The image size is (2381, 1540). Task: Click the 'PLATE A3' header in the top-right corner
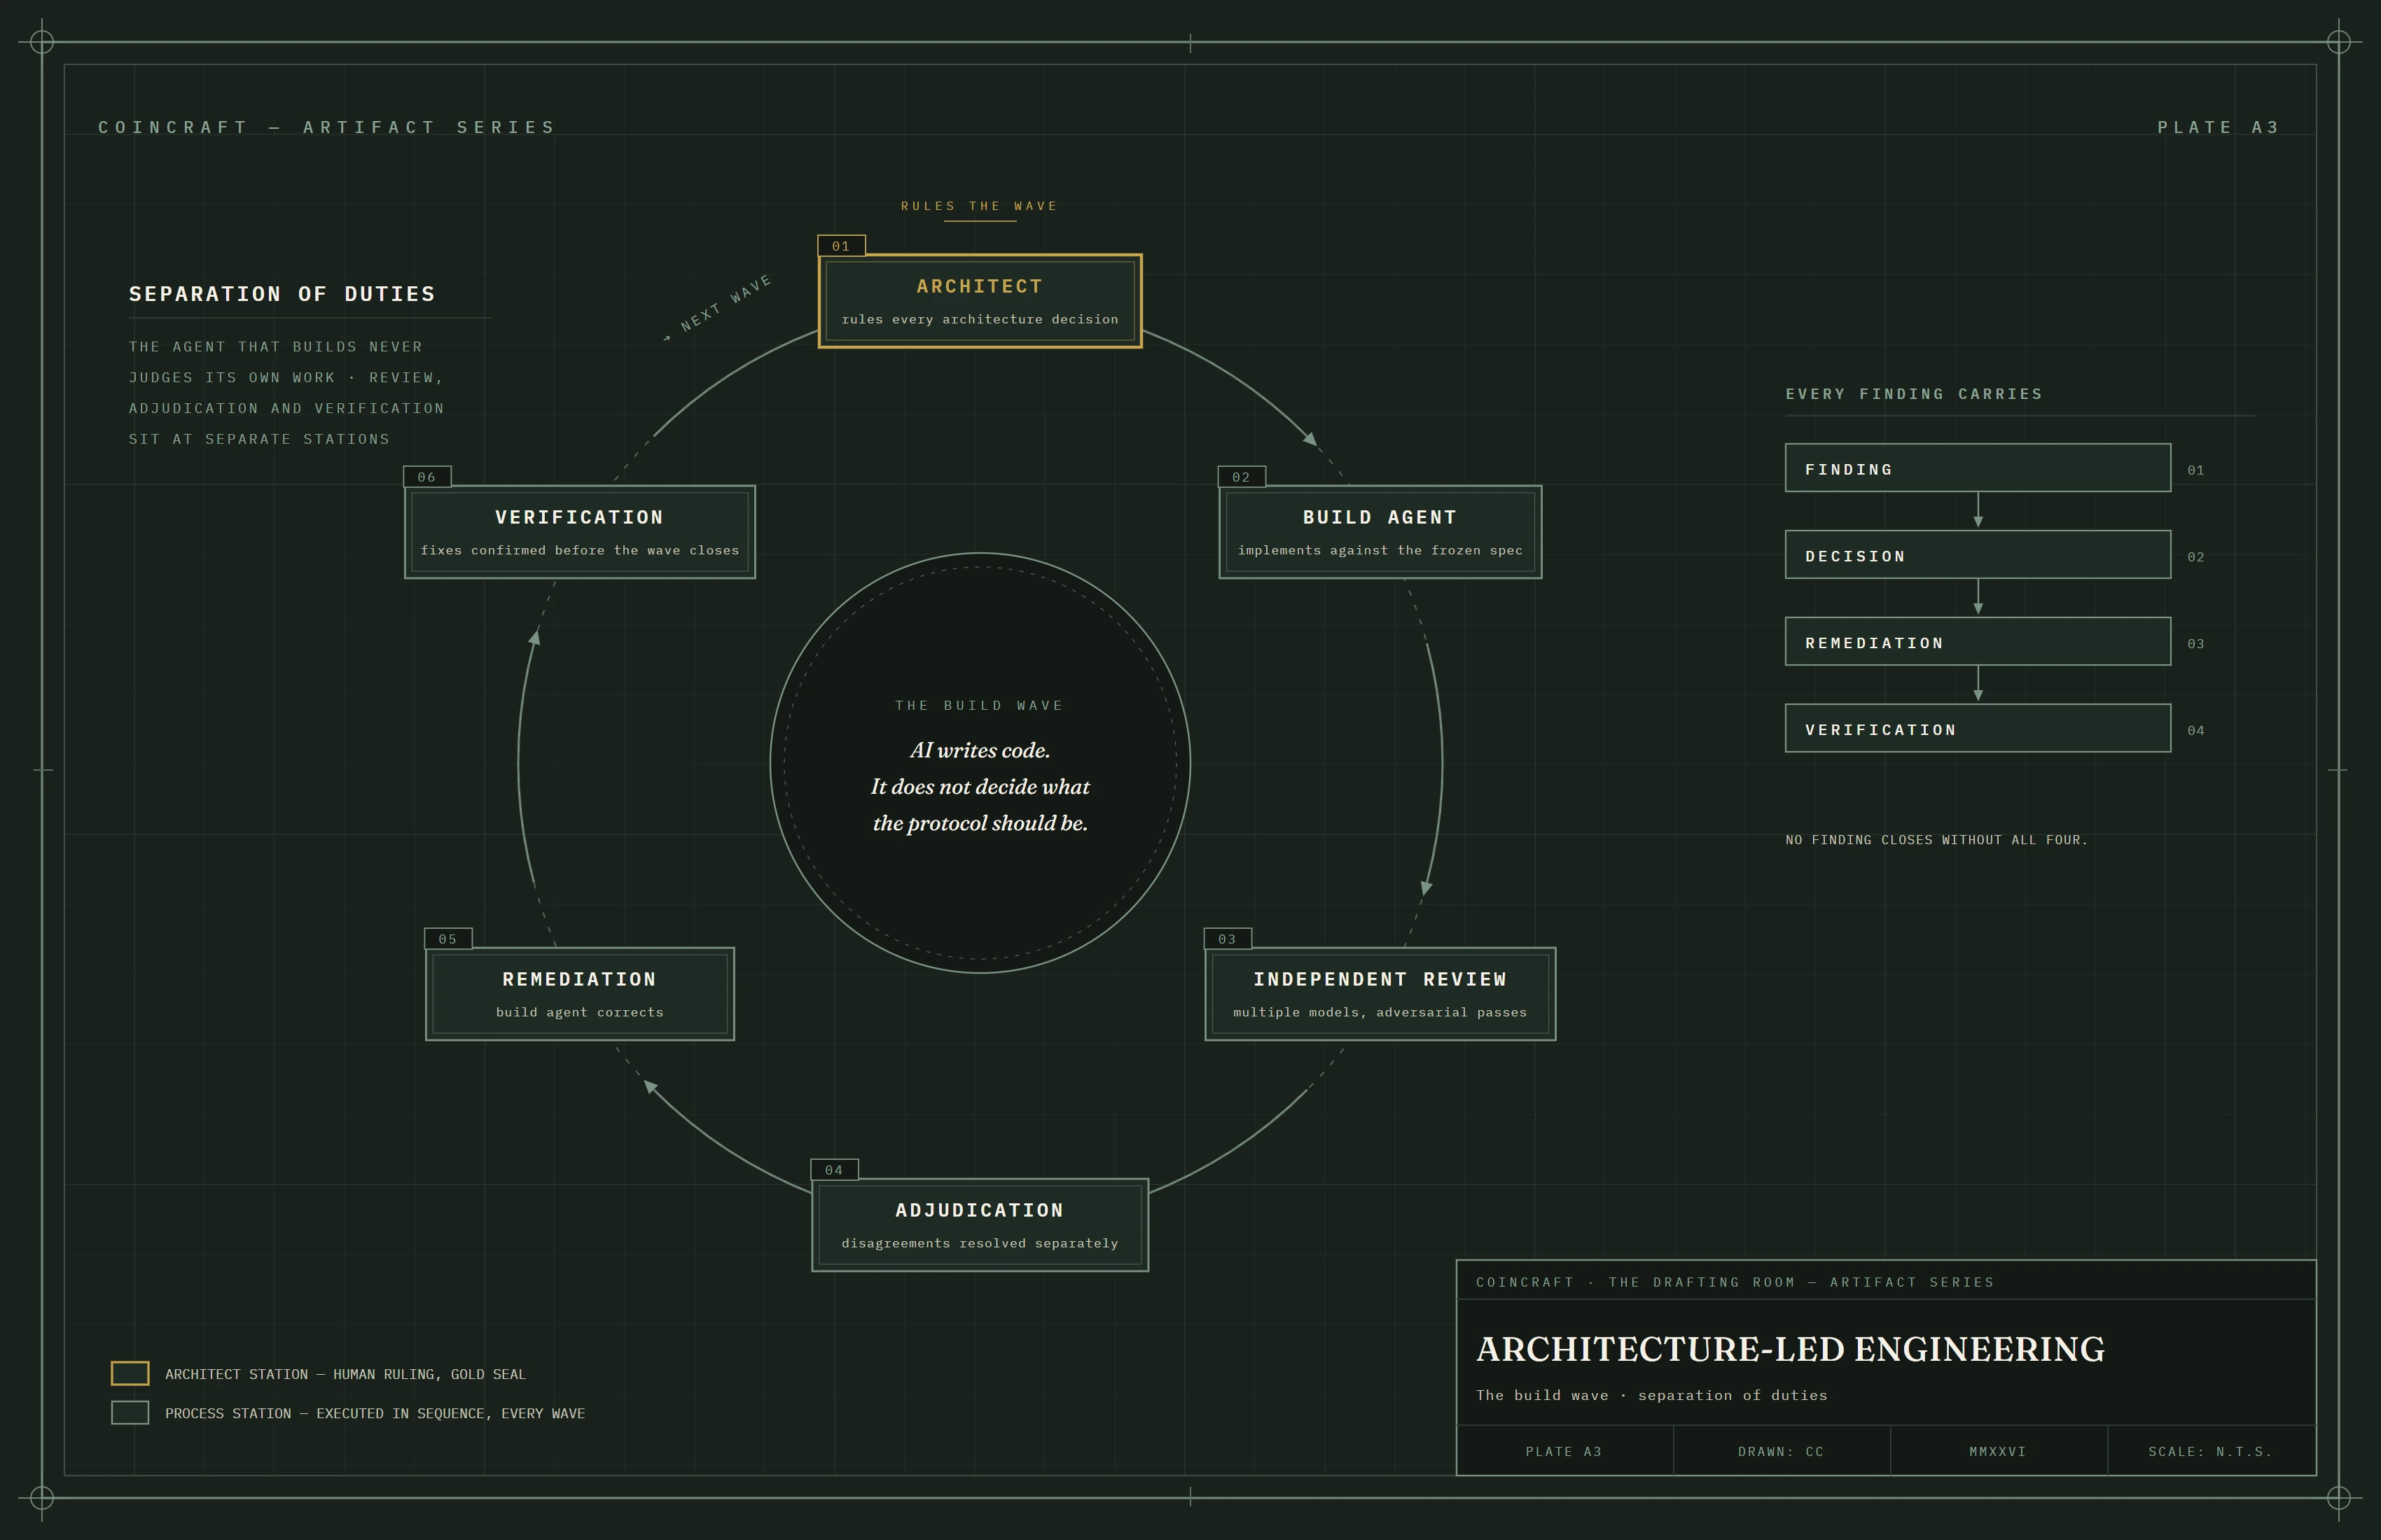pos(2218,127)
